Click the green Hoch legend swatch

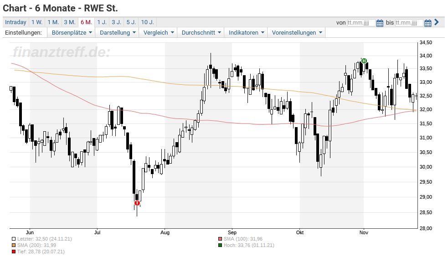pyautogui.click(x=220, y=245)
